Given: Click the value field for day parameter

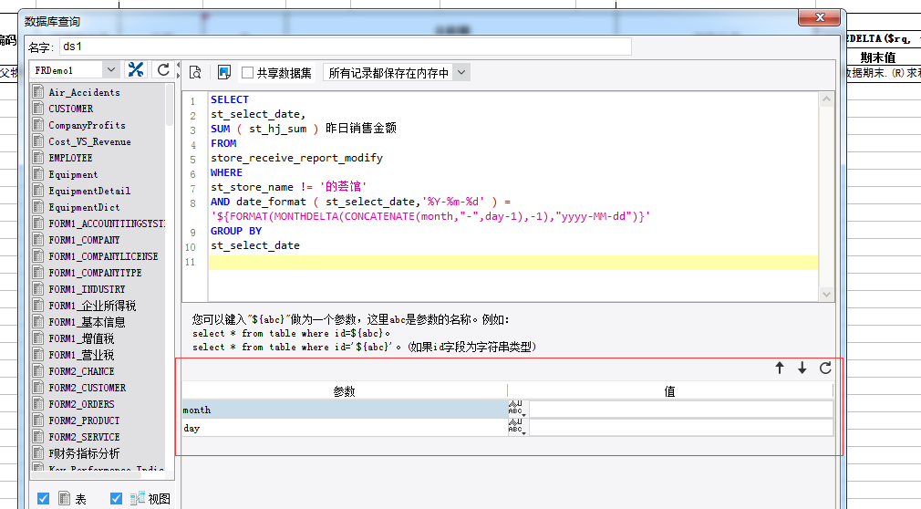Looking at the screenshot, I should click(680, 427).
